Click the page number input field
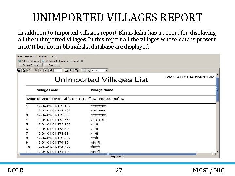Image resolution: width=235 pixels, height=176 pixels. pos(57,70)
